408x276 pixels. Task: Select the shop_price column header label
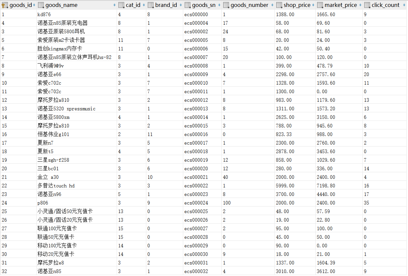[297, 5]
